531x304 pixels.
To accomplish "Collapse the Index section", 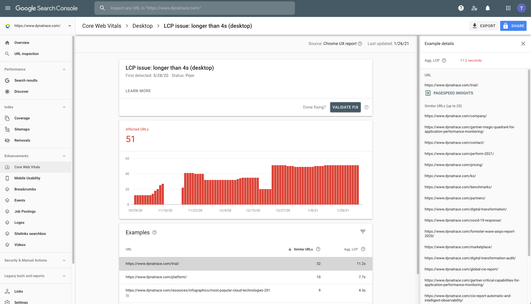I will pos(64,107).
